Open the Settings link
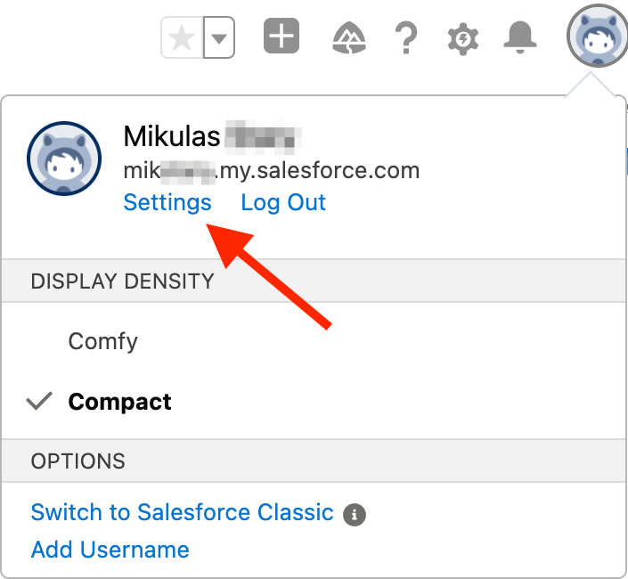Image resolution: width=628 pixels, height=579 pixels. tap(167, 202)
